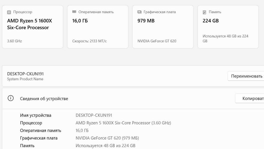Click the info circle icon

coord(11,98)
